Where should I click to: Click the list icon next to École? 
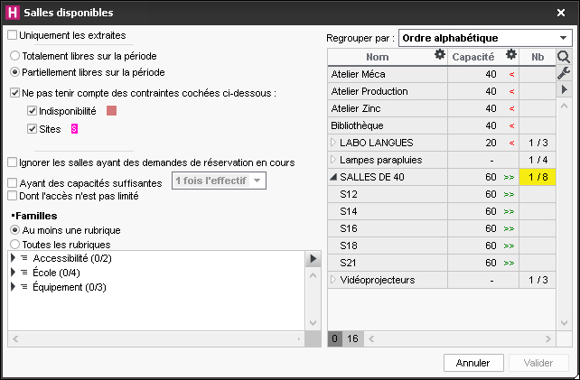pos(24,273)
